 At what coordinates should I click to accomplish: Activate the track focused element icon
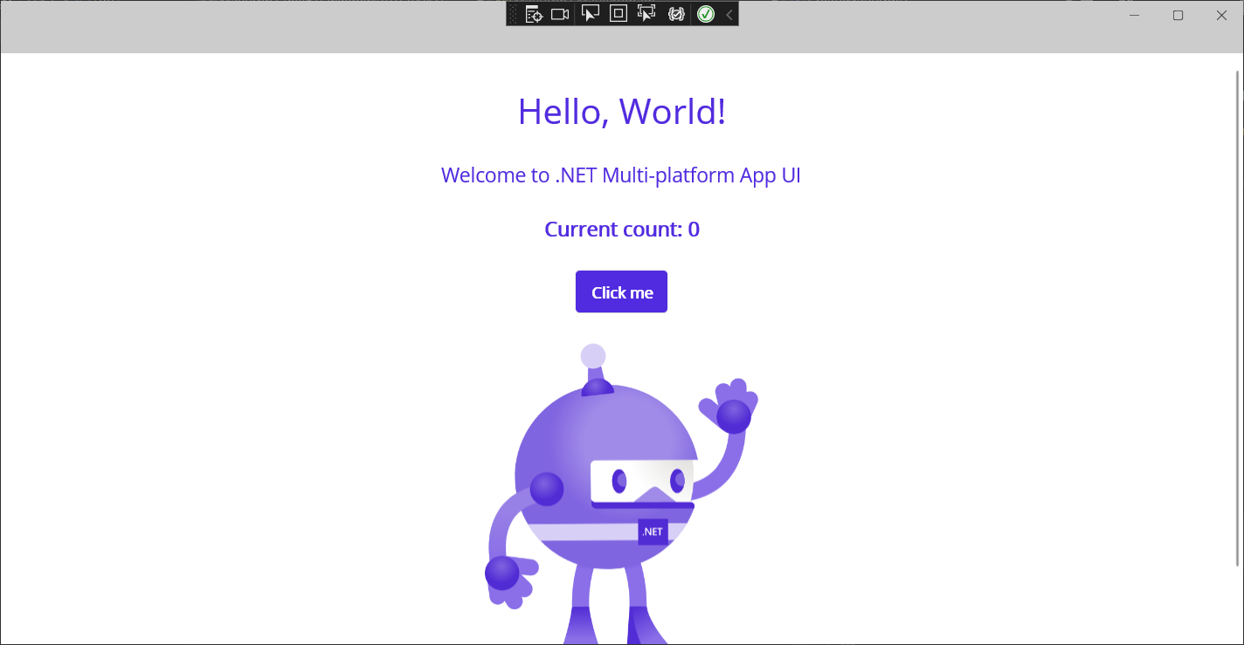[646, 14]
